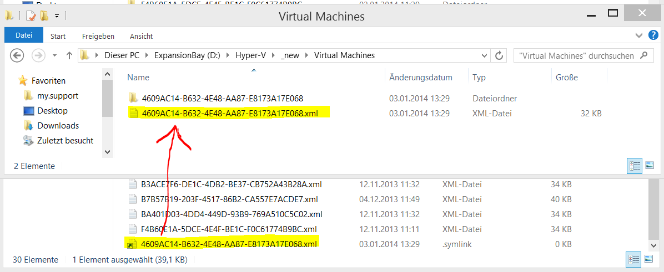Open recent locations dropdown arrow
Image resolution: width=664 pixels, height=272 pixels.
tap(54, 55)
